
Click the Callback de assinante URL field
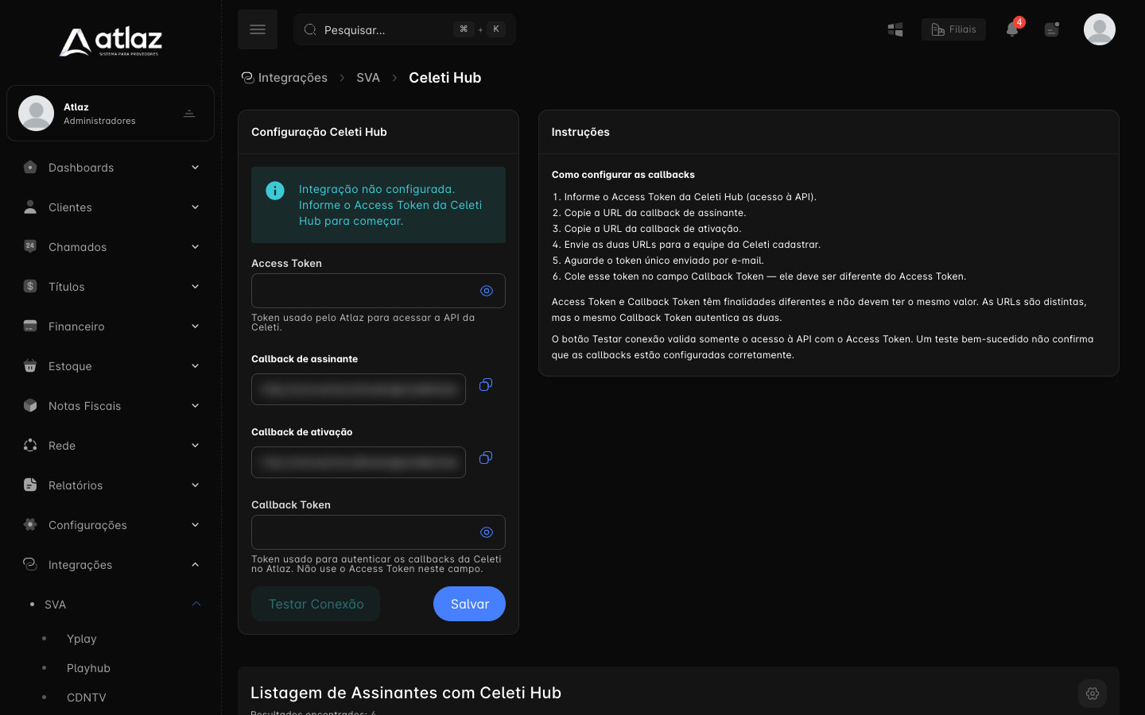[359, 389]
